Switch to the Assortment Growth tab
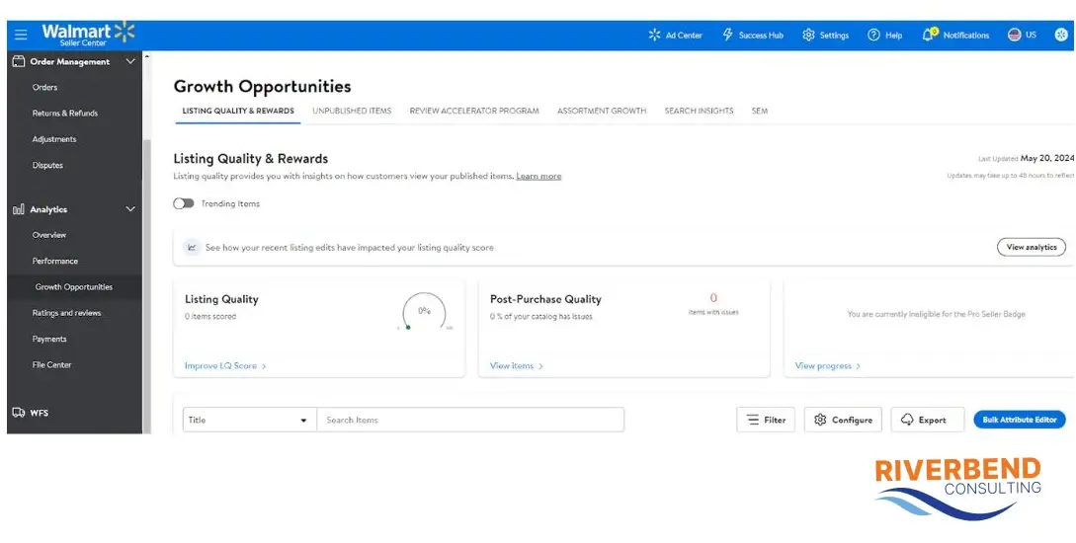This screenshot has width=1076, height=543. click(602, 111)
